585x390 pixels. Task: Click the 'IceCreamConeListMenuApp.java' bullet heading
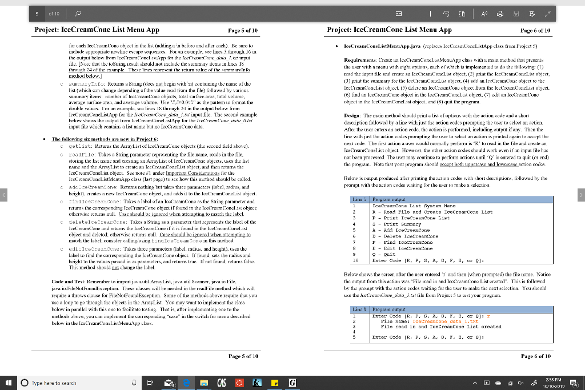point(382,46)
